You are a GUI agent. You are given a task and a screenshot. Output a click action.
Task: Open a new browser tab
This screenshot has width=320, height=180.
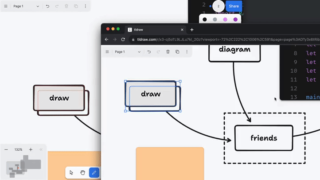coord(192,30)
